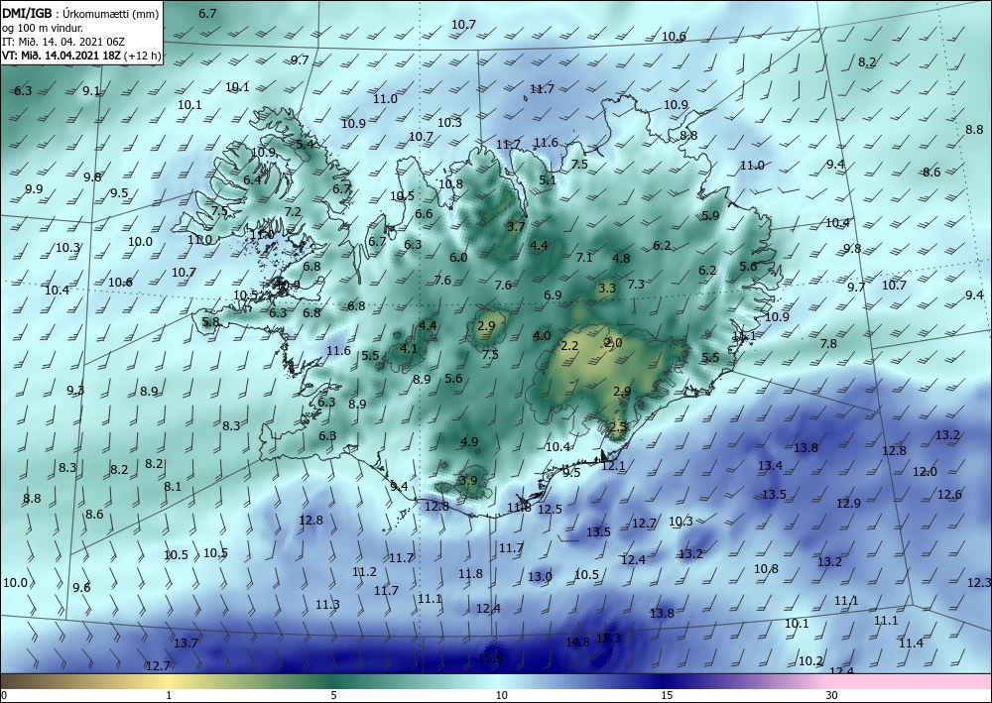Click the 7.3 value near the highlands

click(x=636, y=285)
